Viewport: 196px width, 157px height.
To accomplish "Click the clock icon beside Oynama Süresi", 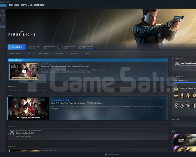I will [x=59, y=47].
